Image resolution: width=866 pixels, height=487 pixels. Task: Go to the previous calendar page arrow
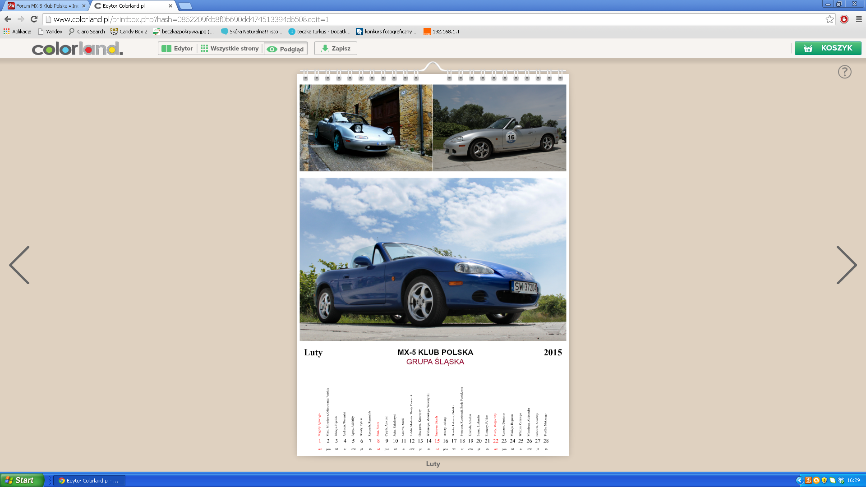[19, 265]
